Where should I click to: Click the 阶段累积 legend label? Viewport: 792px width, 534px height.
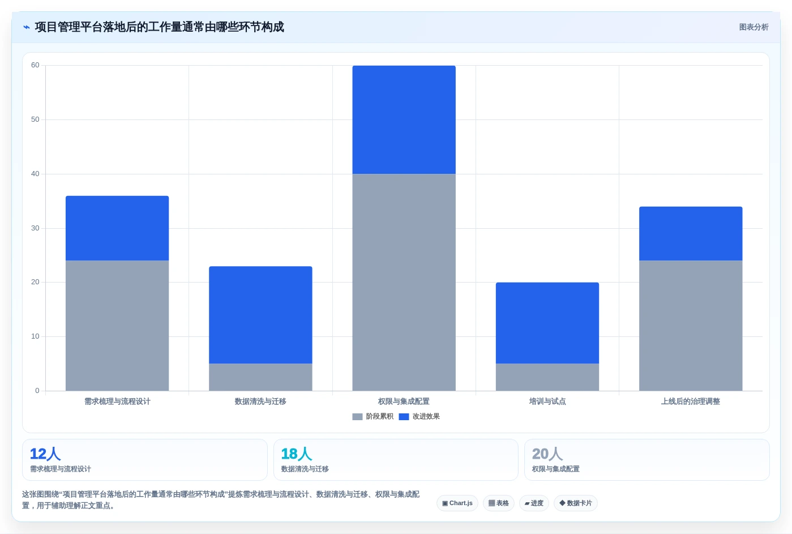click(x=379, y=417)
